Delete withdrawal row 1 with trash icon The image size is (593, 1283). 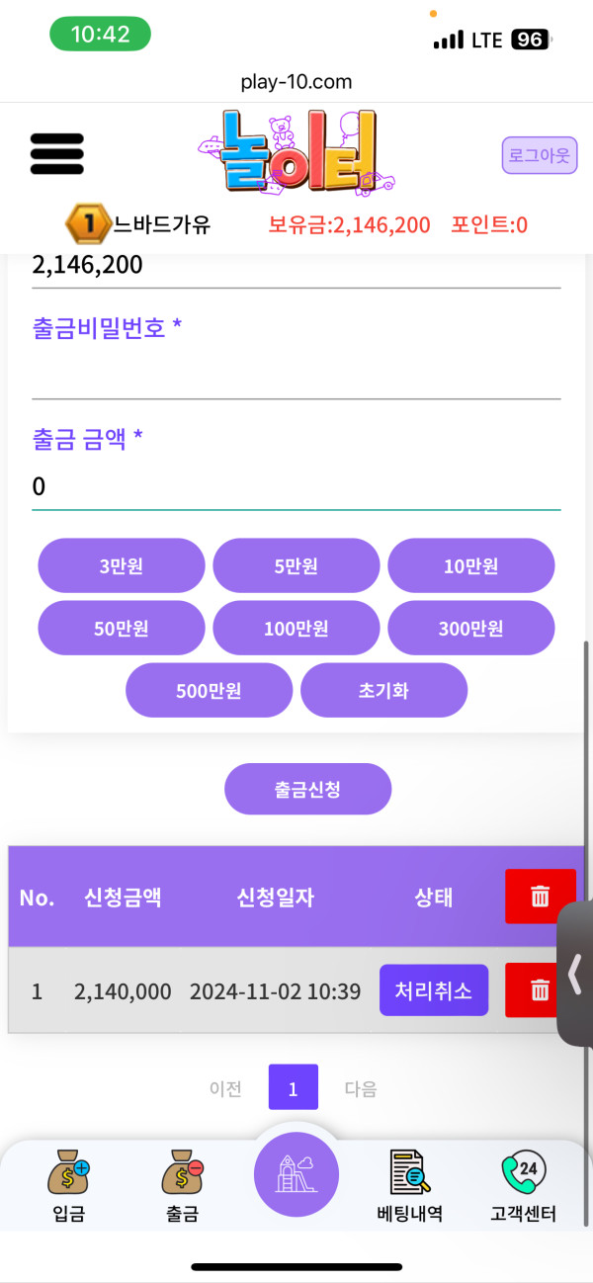tap(540, 989)
